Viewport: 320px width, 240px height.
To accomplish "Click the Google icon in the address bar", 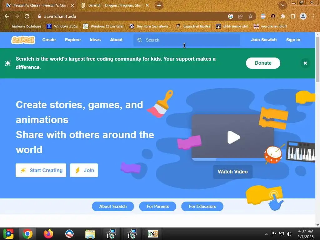I will click(x=231, y=16).
